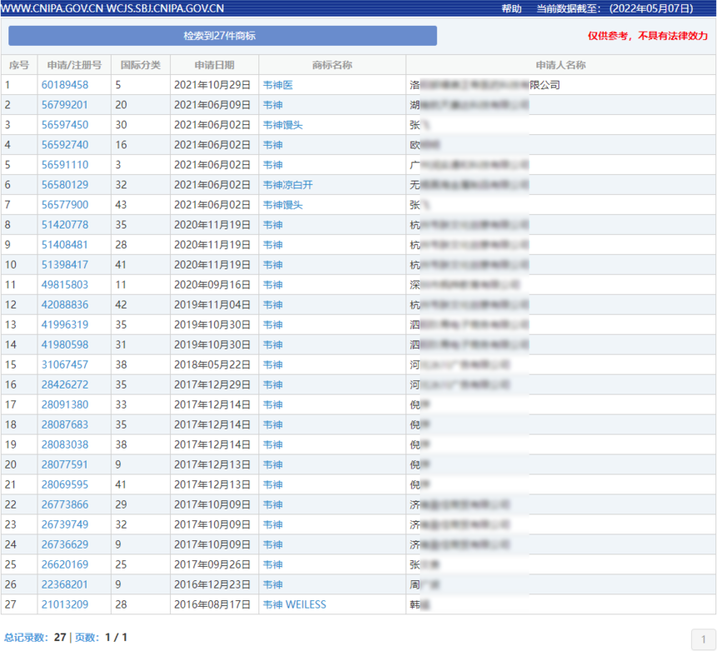Open application number 56592740

(x=65, y=144)
